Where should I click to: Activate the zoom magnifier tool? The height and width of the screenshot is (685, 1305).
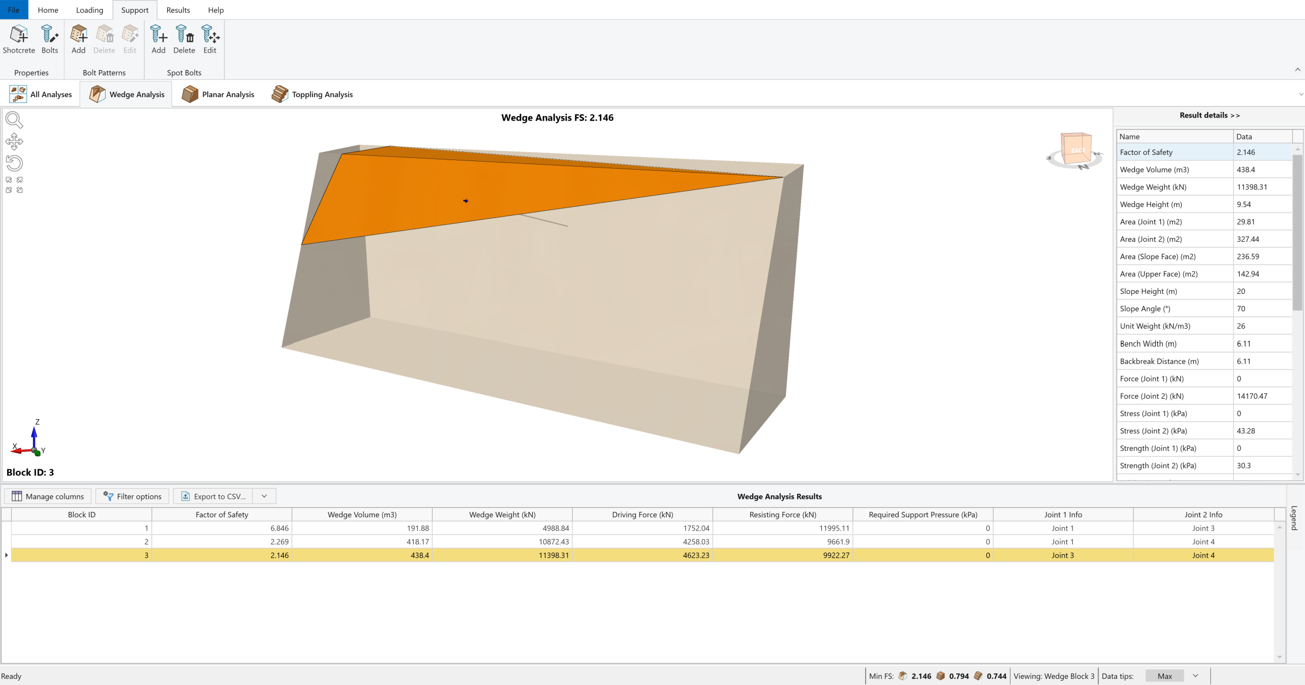[x=14, y=120]
